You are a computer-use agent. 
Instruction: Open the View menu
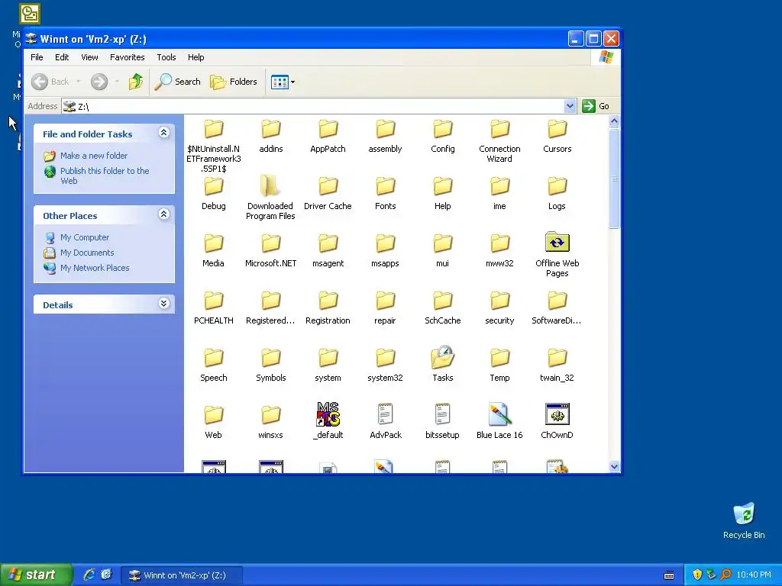tap(89, 57)
